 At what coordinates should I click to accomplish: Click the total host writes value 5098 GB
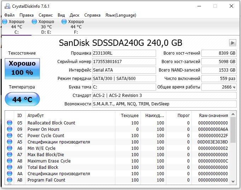(x=219, y=62)
